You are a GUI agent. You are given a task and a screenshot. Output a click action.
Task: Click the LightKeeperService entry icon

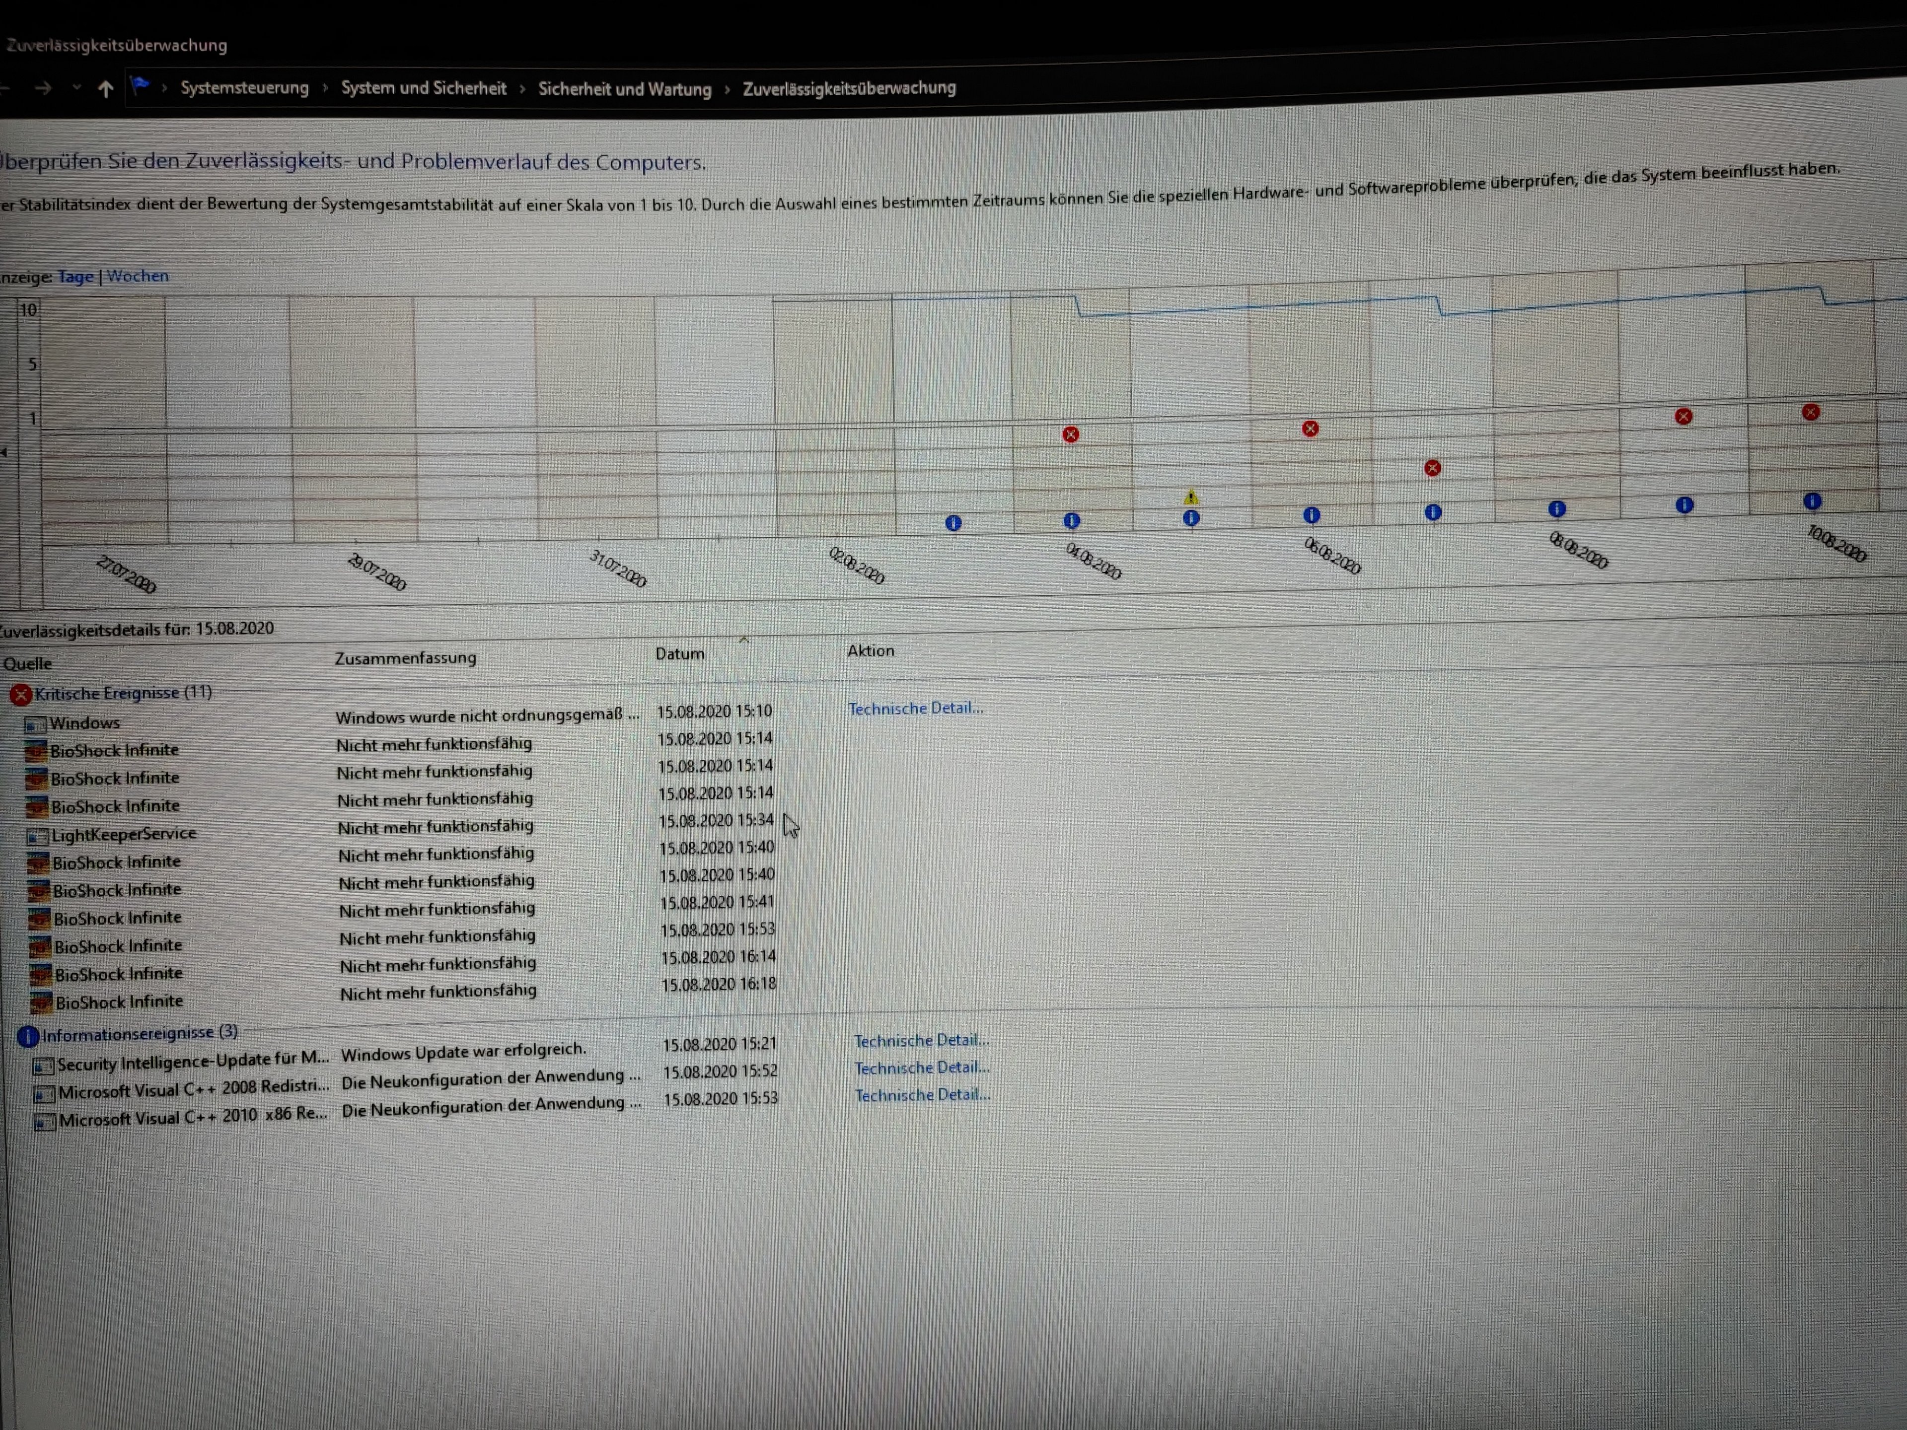click(x=37, y=836)
